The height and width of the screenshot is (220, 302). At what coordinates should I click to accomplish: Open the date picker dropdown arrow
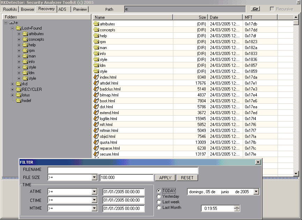point(256,191)
